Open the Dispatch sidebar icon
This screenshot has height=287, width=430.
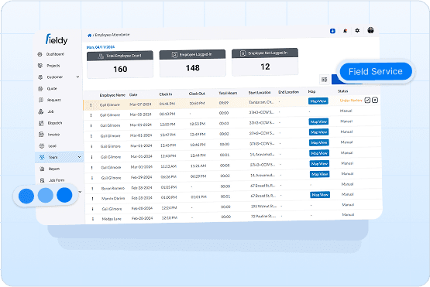click(41, 123)
